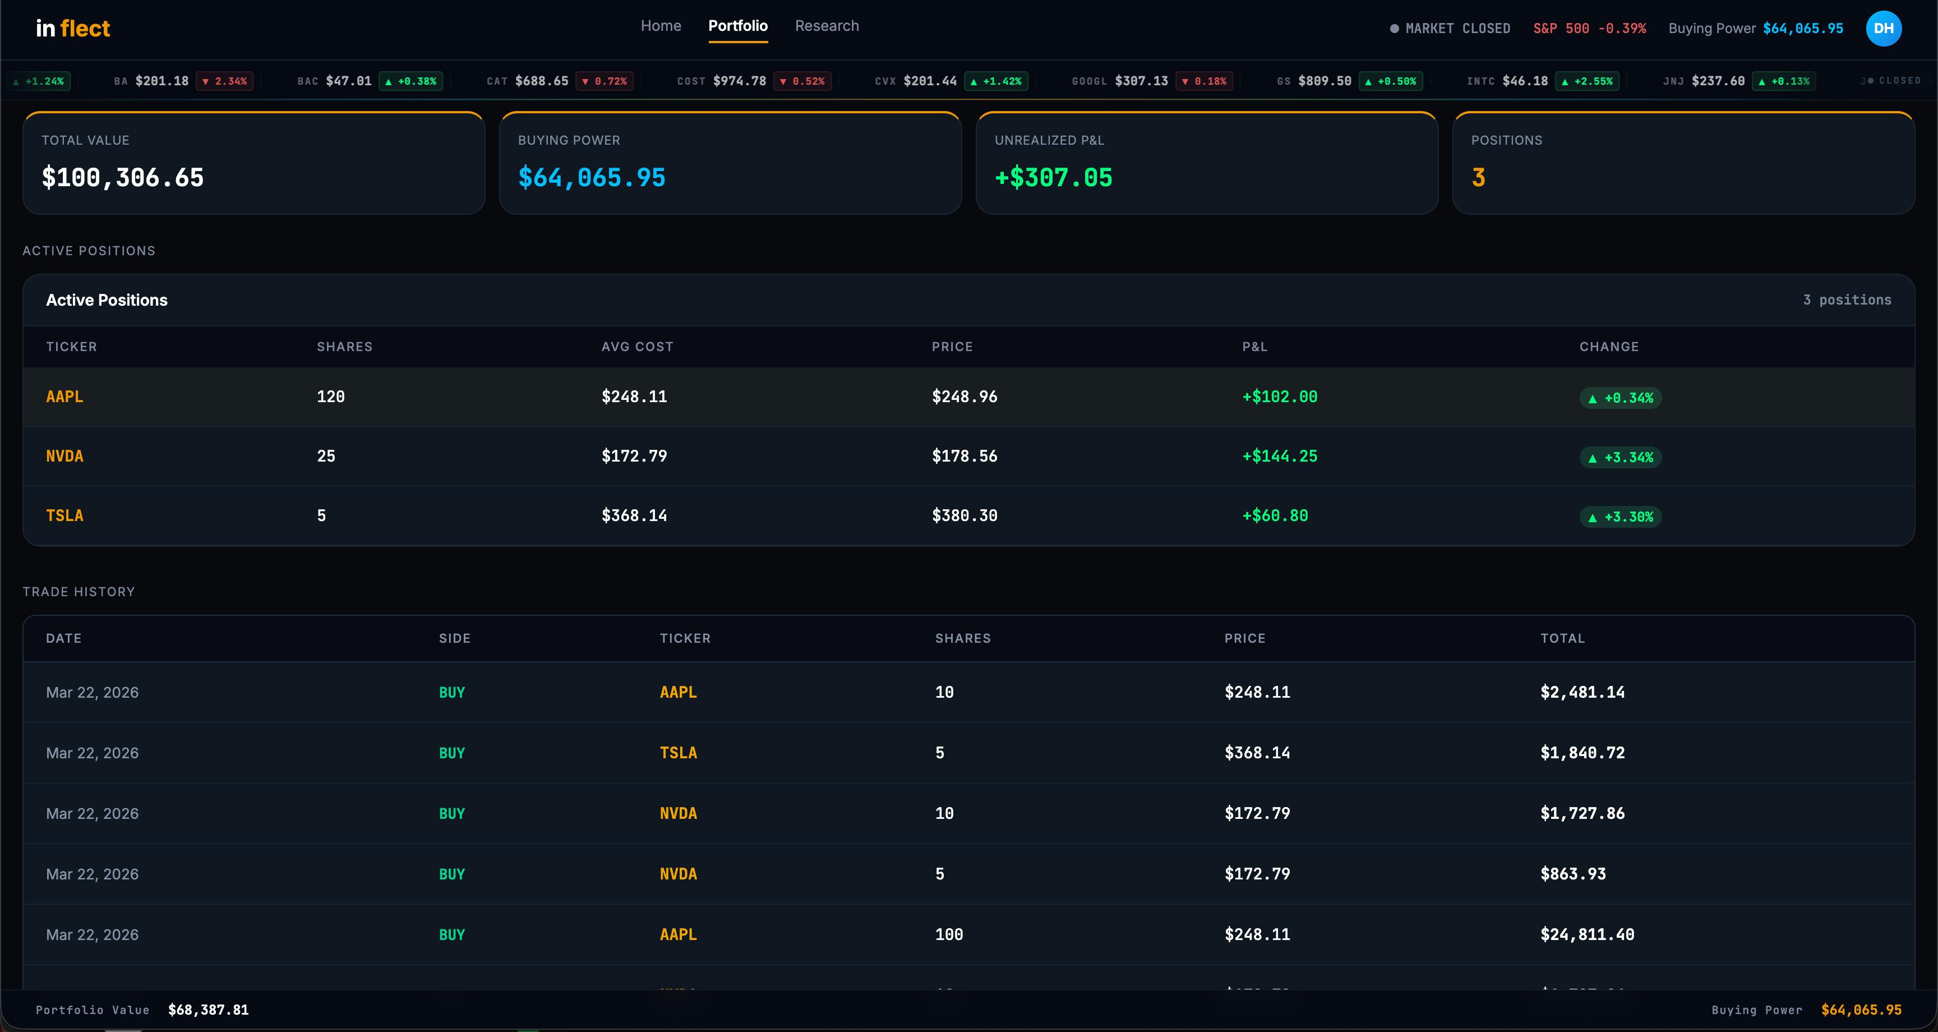Click the BA ticker down badge

pos(224,81)
